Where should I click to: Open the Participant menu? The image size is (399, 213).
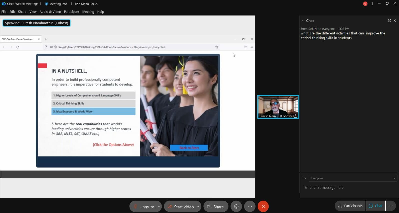coord(71,12)
